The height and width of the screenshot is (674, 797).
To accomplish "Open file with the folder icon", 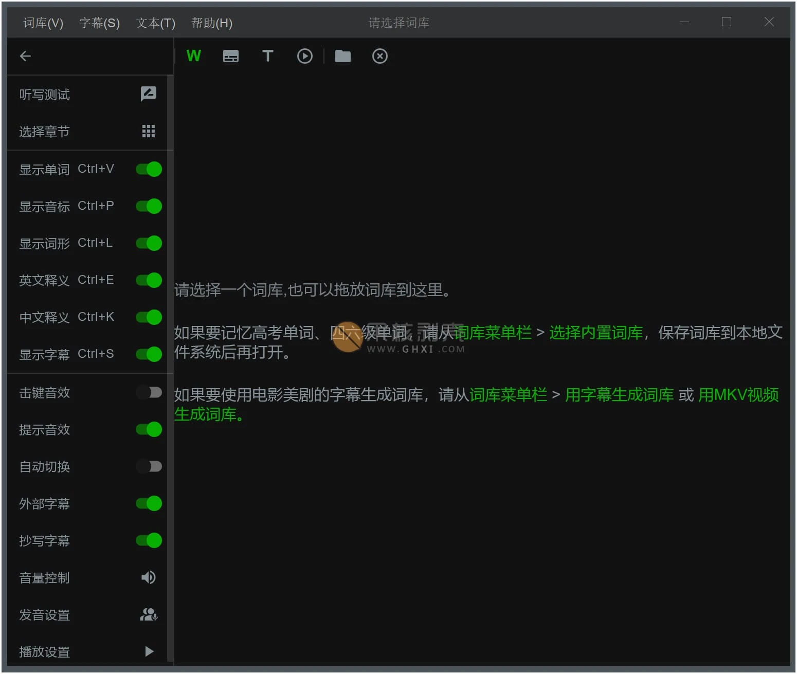I will pos(342,56).
